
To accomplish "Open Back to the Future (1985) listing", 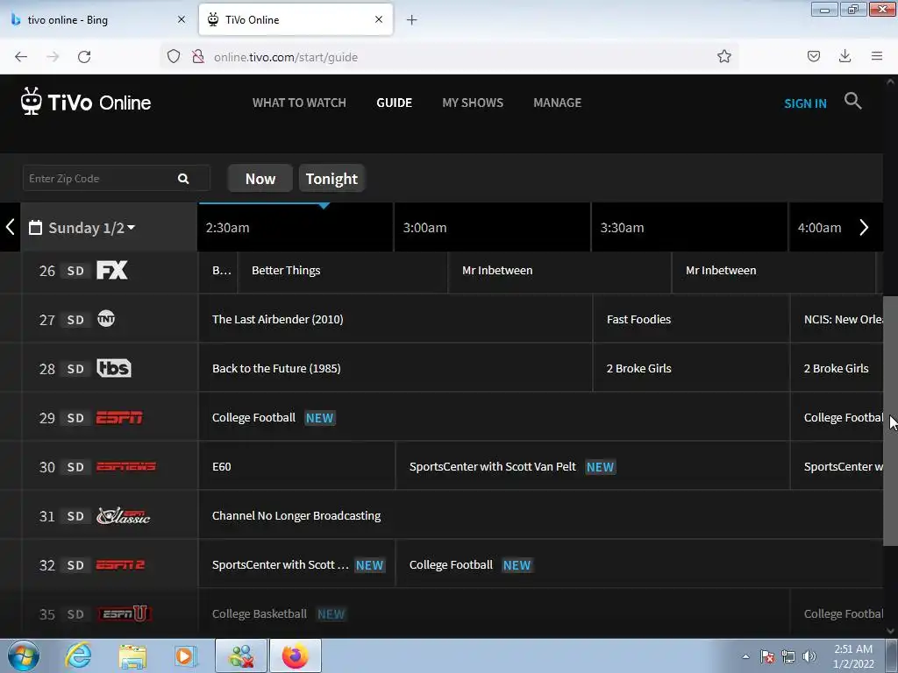I will point(396,368).
